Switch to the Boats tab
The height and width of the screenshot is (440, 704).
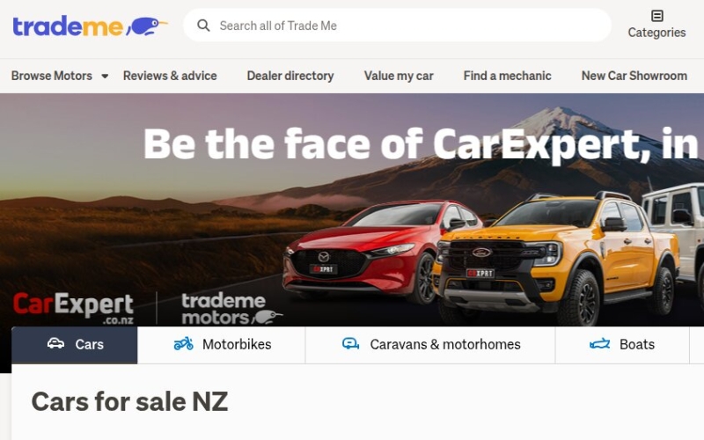point(622,344)
